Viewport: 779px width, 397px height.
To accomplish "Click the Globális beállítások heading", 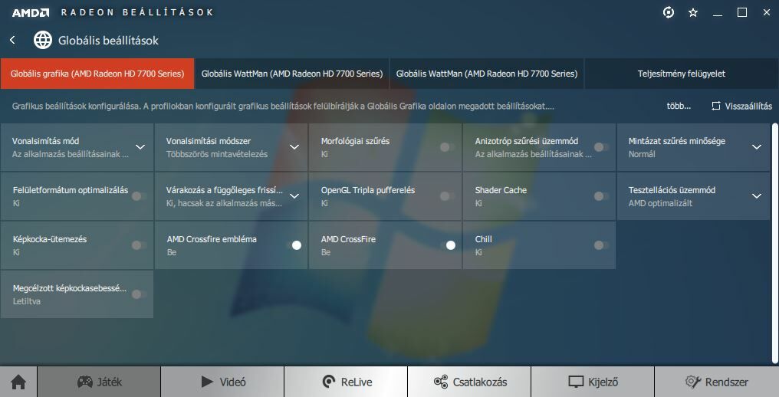I will (108, 41).
